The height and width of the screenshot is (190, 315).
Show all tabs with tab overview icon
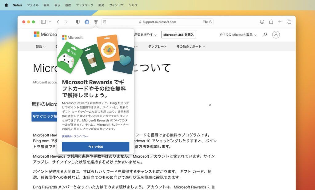tap(289, 22)
